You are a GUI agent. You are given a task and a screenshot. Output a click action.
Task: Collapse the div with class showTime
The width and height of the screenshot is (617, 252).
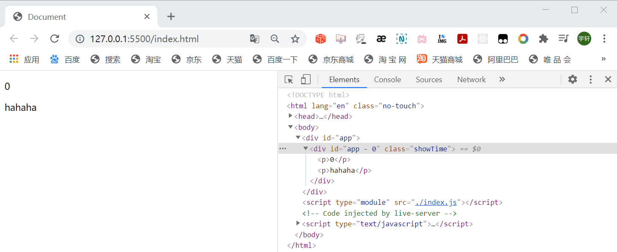[x=306, y=148]
